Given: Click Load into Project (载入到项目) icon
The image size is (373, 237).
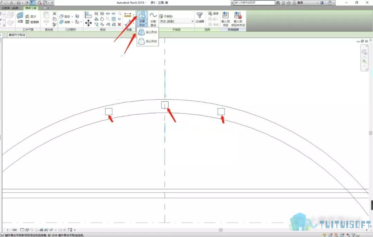Looking at the screenshot, I should (226, 19).
